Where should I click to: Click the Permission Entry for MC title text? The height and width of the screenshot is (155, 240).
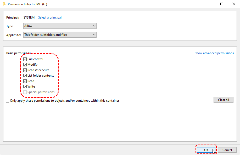[x=27, y=4]
